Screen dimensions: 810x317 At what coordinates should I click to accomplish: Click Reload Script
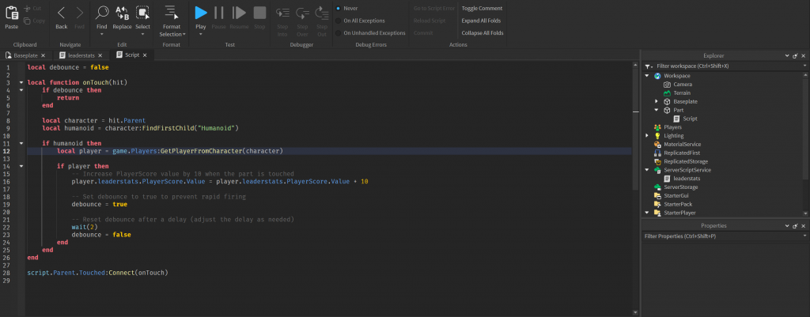430,21
